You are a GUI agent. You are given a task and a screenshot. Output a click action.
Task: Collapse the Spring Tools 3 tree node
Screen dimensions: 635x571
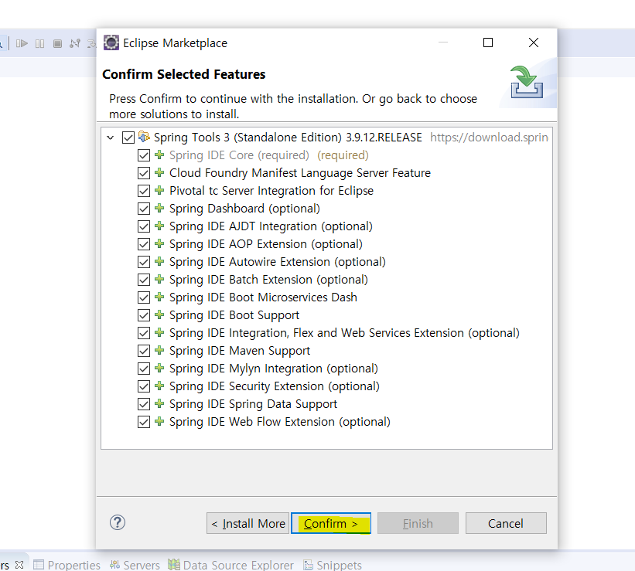click(110, 138)
